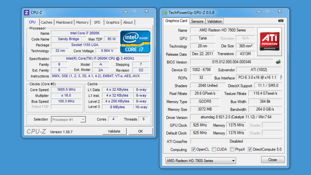Screen dimensions: 311x175
Task: Click the GPU value Tahiti
Action: coord(202,38)
